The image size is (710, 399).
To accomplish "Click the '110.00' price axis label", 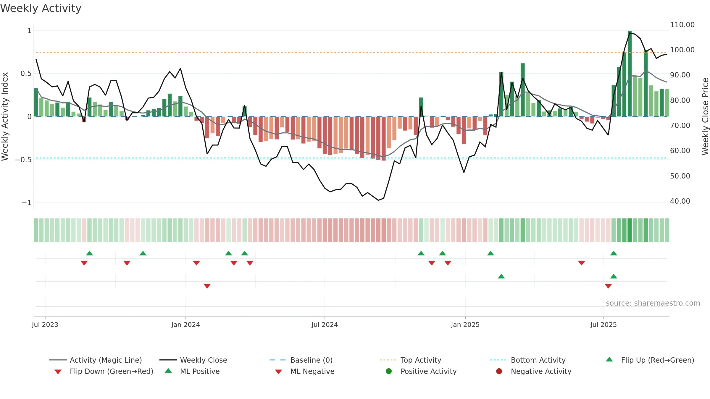I will pyautogui.click(x=682, y=25).
